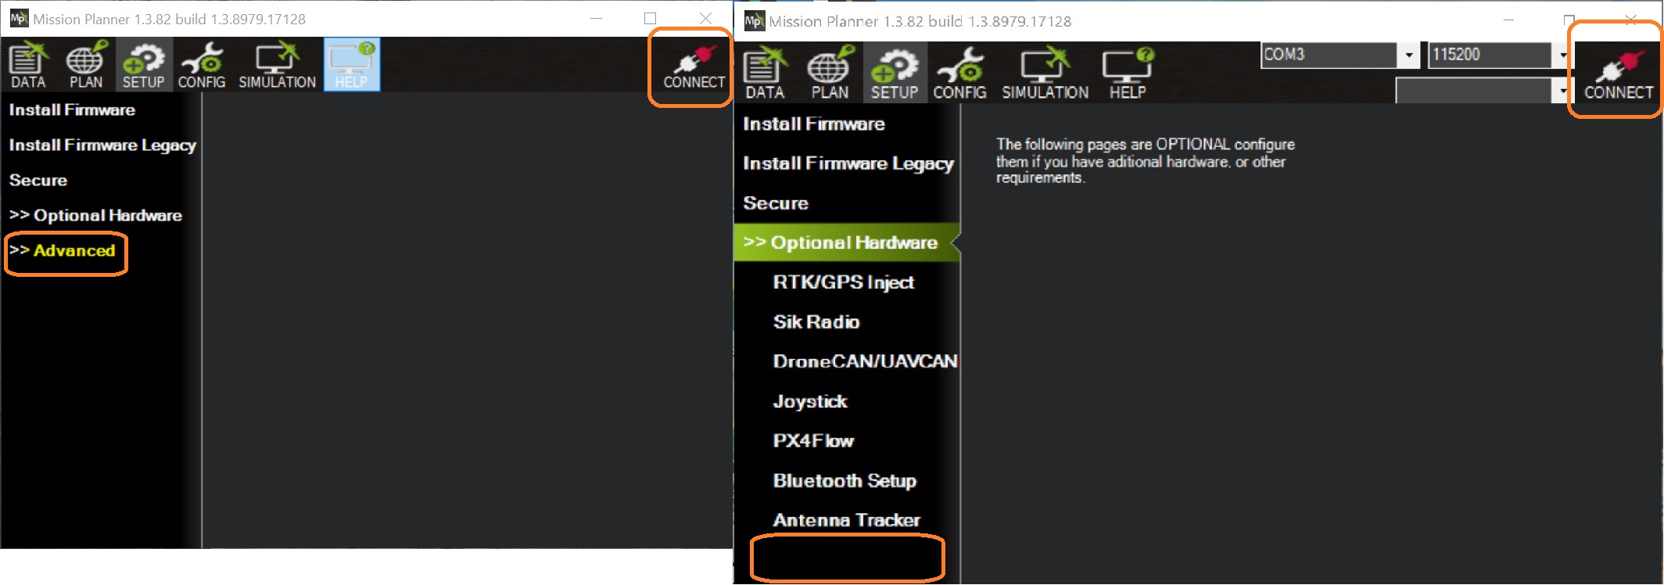Minimize the left Mission Planner window
The height and width of the screenshot is (585, 1664).
pos(596,18)
